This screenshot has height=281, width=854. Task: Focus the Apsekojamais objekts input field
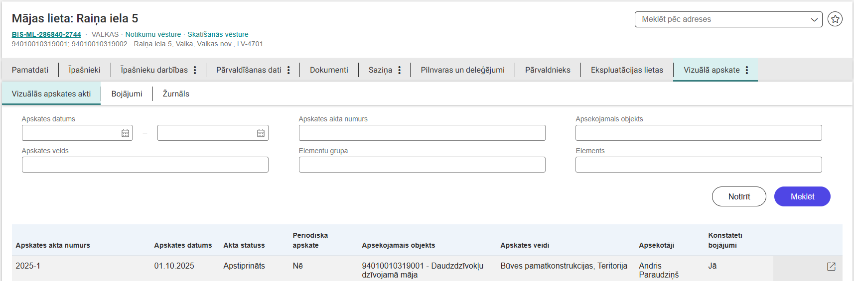tap(698, 133)
